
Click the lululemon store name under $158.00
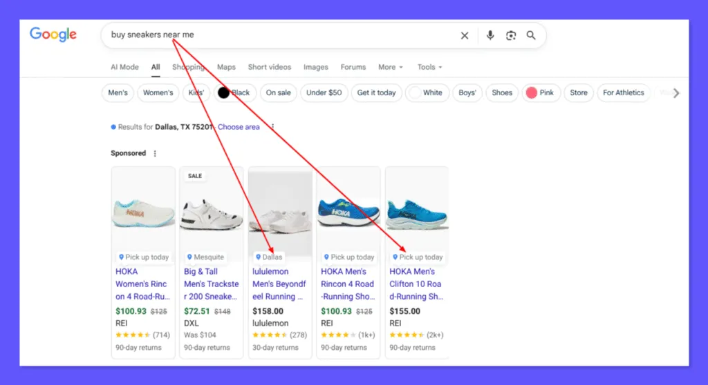[270, 323]
